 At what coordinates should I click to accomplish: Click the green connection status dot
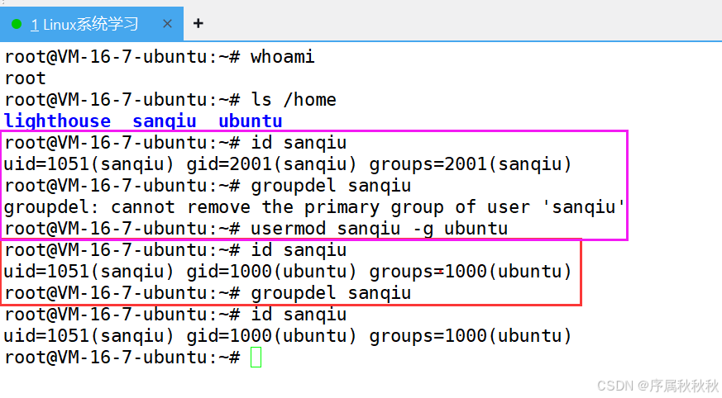17,24
